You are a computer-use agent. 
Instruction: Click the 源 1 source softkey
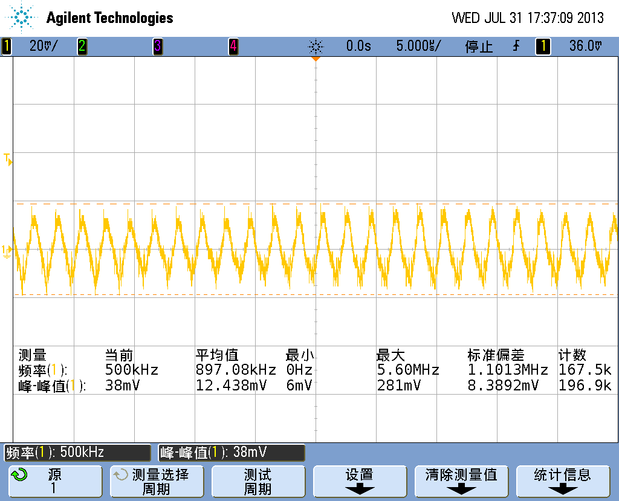(x=55, y=481)
